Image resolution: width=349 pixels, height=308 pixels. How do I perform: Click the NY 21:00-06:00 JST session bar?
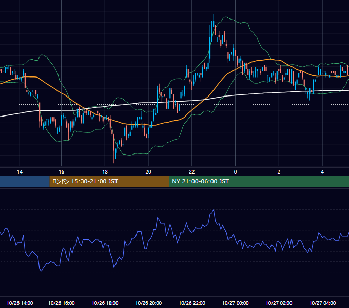259,181
